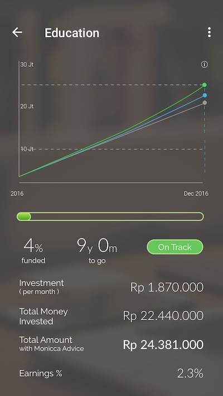Select the blue projection endpoint dot
The height and width of the screenshot is (396, 223).
pyautogui.click(x=205, y=95)
